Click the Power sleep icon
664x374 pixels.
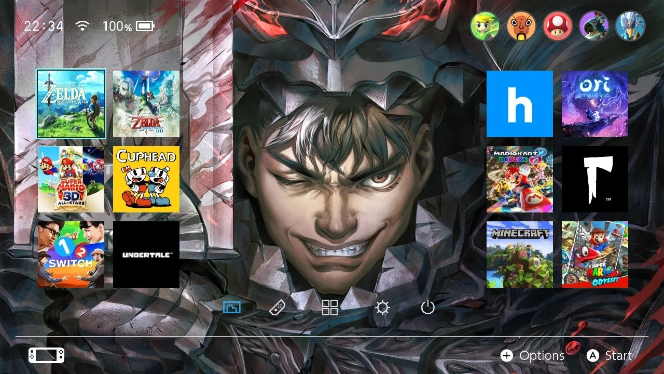coord(427,308)
